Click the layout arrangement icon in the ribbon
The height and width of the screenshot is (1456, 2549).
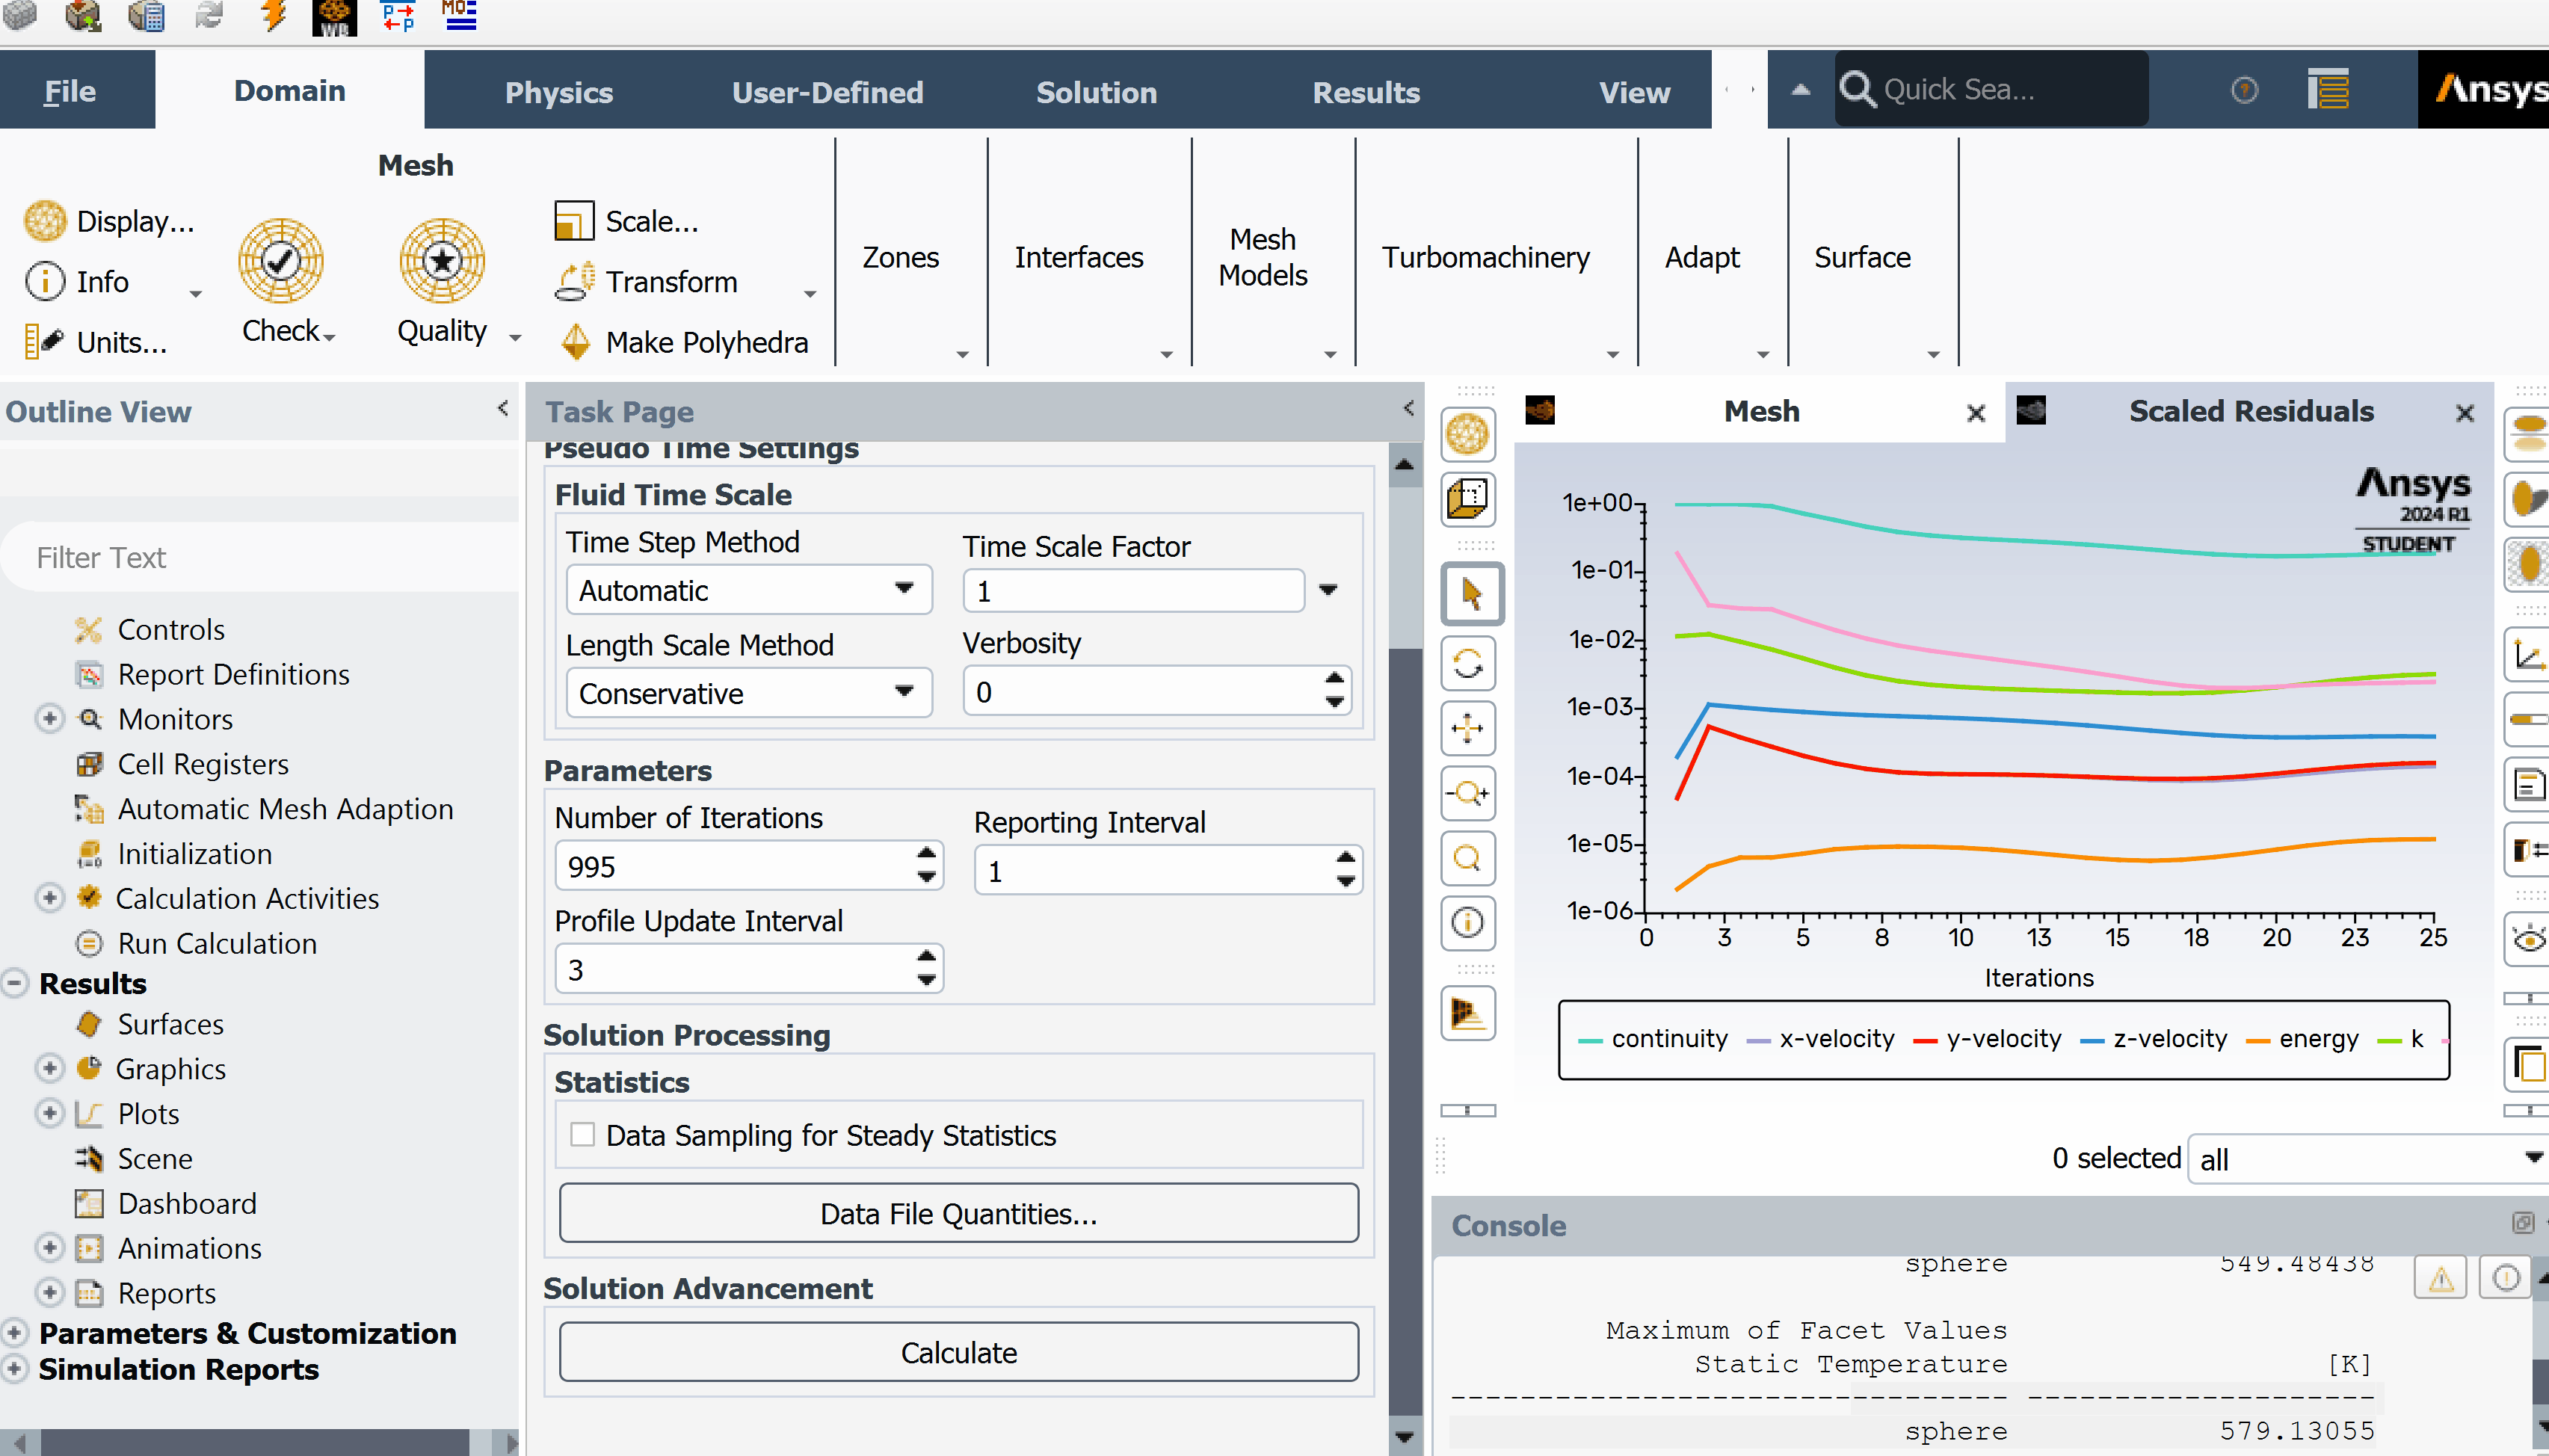(2329, 90)
